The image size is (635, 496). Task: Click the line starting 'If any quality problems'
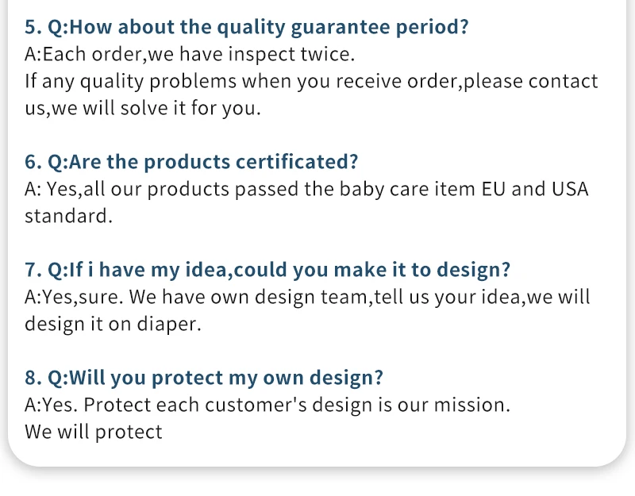311,82
